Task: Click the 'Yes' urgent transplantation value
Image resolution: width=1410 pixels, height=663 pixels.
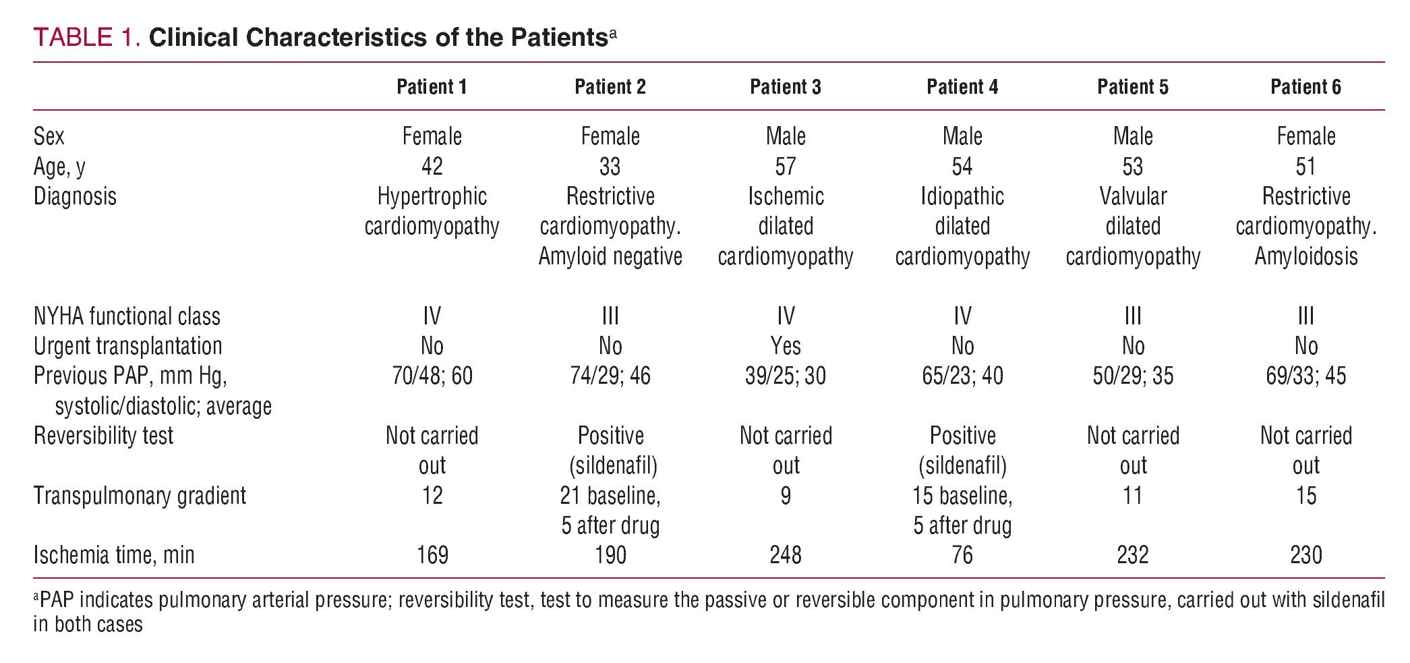Action: click(x=786, y=346)
